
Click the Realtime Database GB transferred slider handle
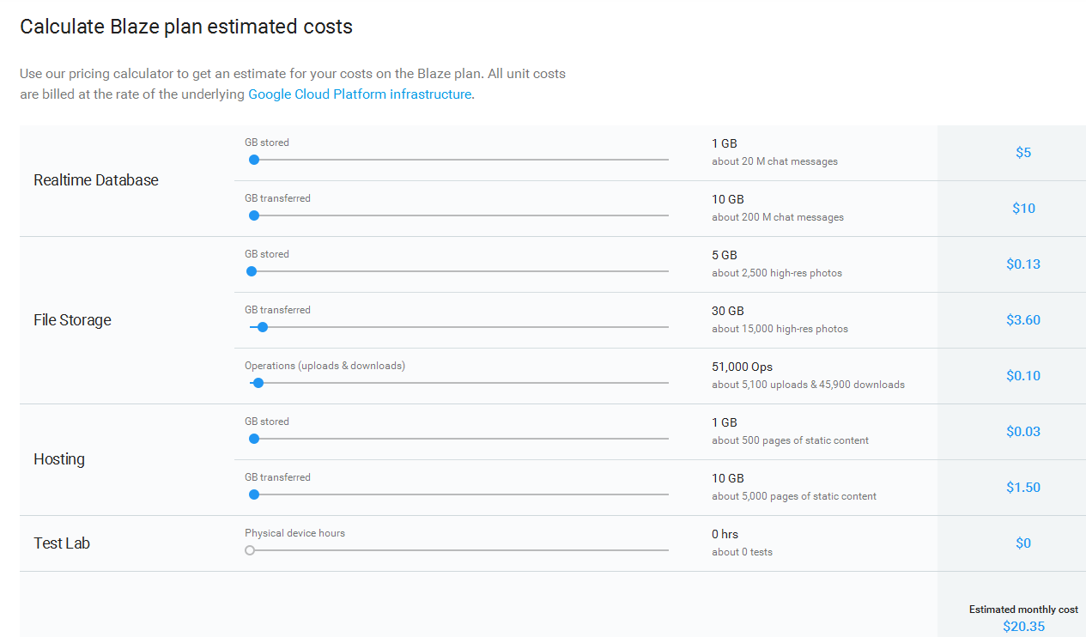click(x=254, y=215)
